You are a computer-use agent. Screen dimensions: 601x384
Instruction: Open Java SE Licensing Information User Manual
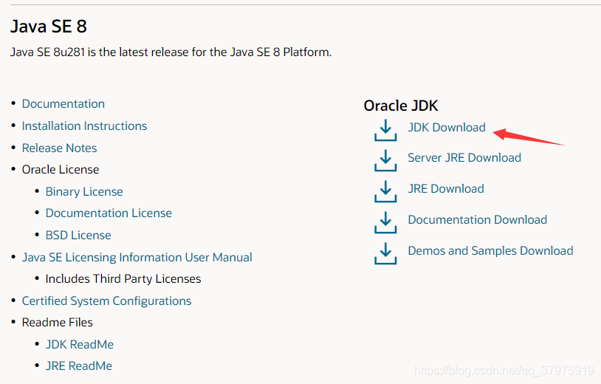click(x=137, y=258)
